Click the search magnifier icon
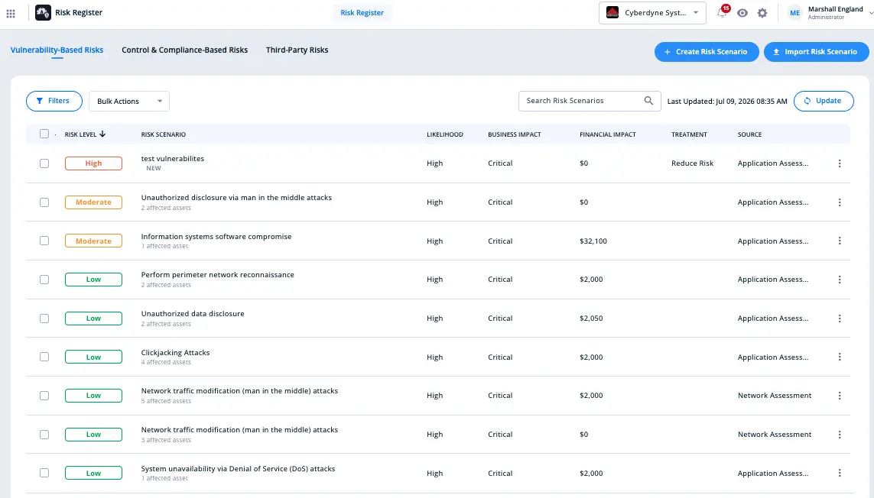The height and width of the screenshot is (498, 874). (x=648, y=101)
